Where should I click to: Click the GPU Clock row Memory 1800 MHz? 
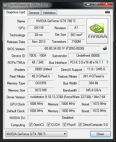coord(68,104)
